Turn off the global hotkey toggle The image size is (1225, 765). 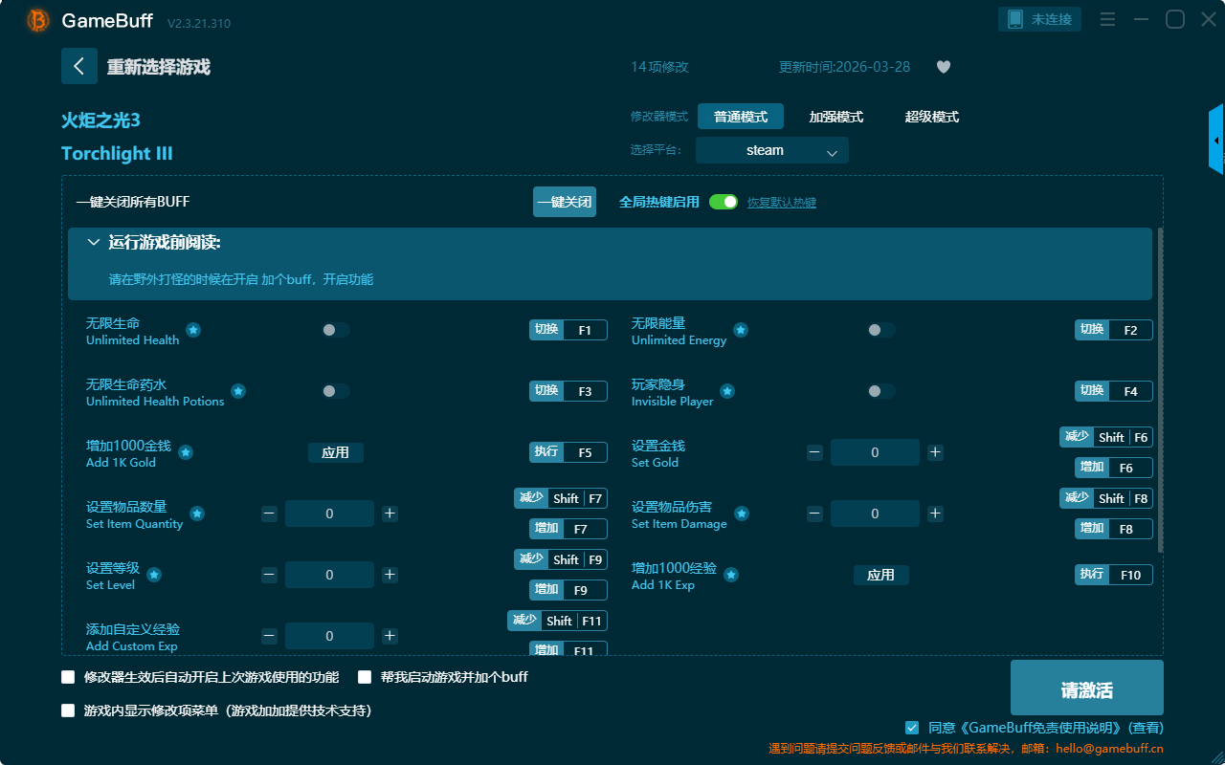coord(724,202)
